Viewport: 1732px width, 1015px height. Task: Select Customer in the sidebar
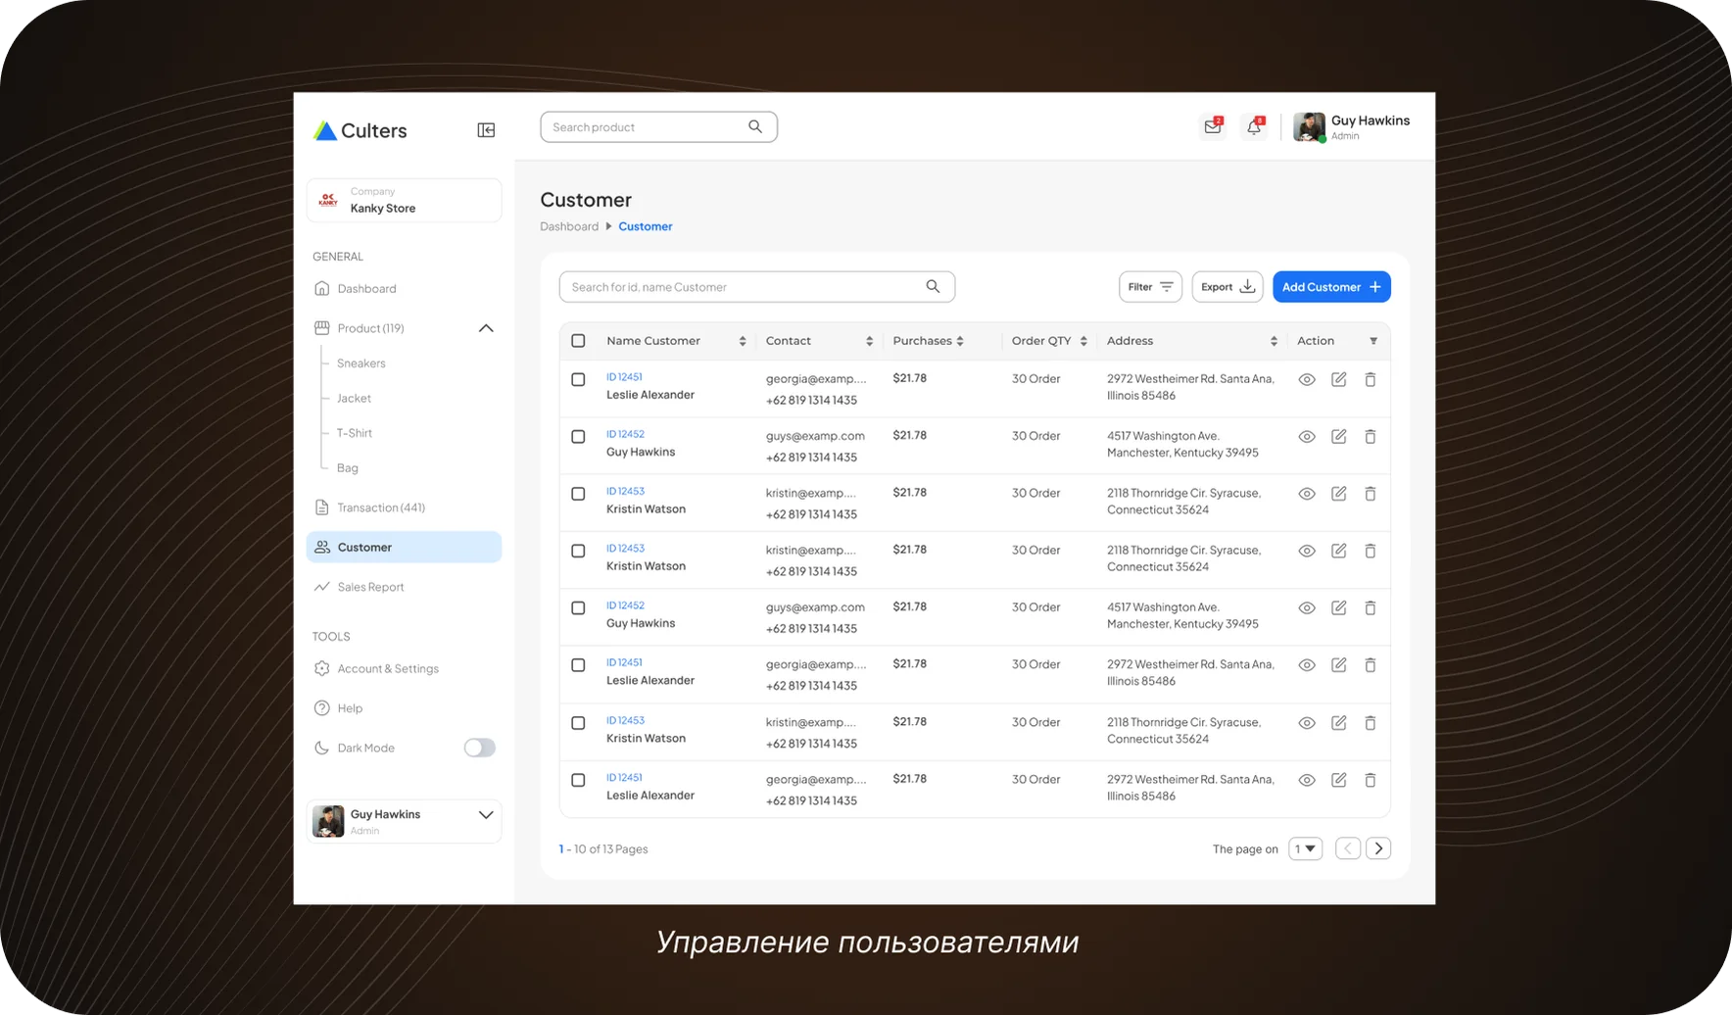click(404, 547)
